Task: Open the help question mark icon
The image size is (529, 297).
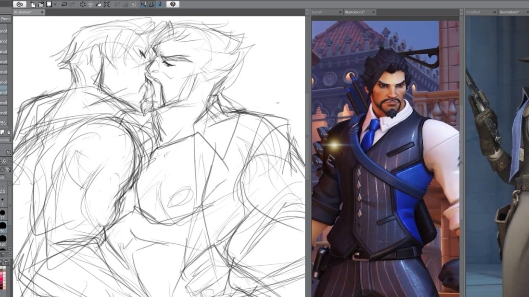Action: pyautogui.click(x=173, y=4)
